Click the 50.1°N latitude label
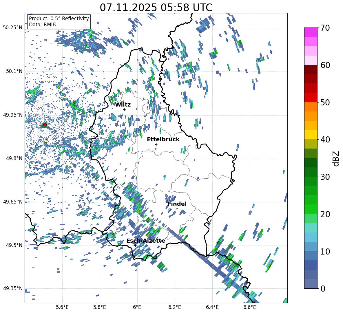Image resolution: width=343 pixels, height=313 pixels. pos(14,71)
